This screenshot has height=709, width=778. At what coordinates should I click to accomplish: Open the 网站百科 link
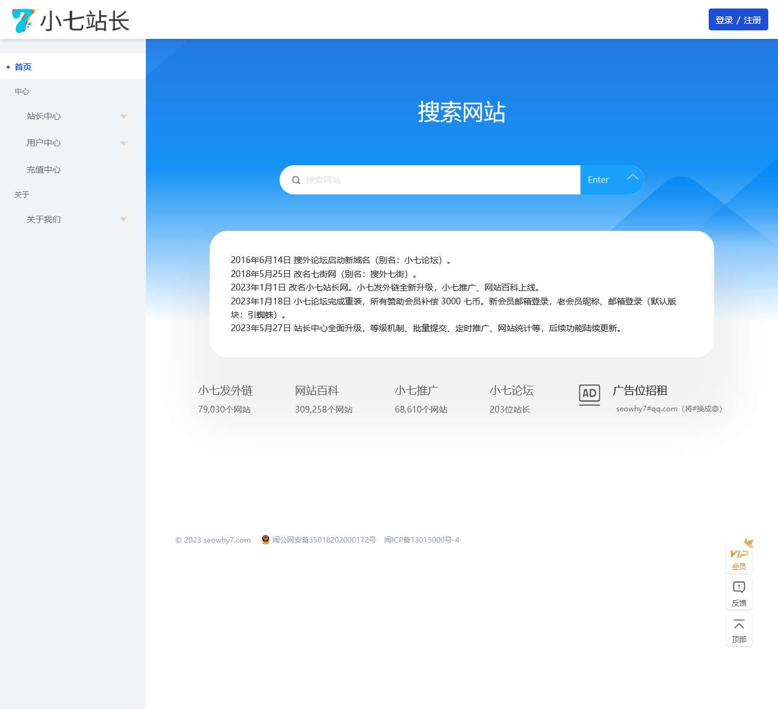click(x=317, y=391)
